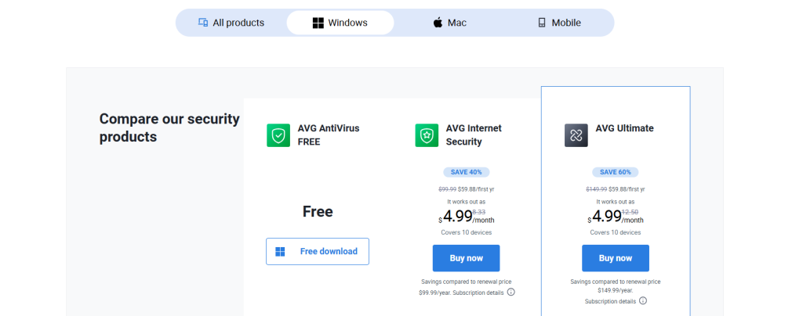Buy now AVG Ultimate
This screenshot has width=803, height=316.
point(616,258)
